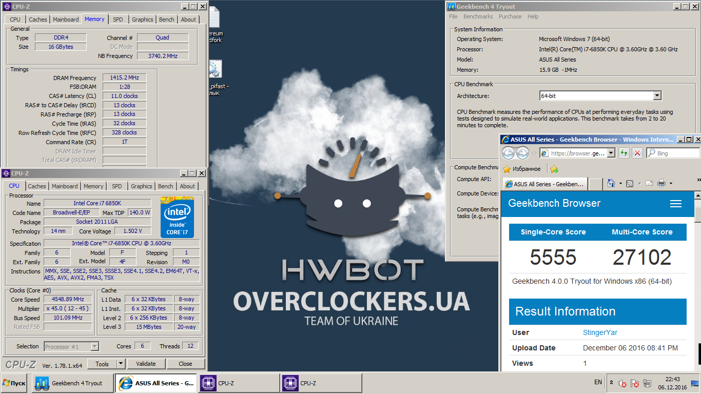Open the Purchase menu in Geekbench
The height and width of the screenshot is (394, 701).
510,16
